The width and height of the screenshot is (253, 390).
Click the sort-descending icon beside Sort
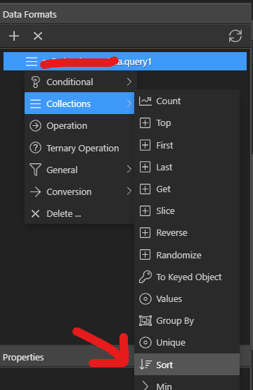[145, 365]
